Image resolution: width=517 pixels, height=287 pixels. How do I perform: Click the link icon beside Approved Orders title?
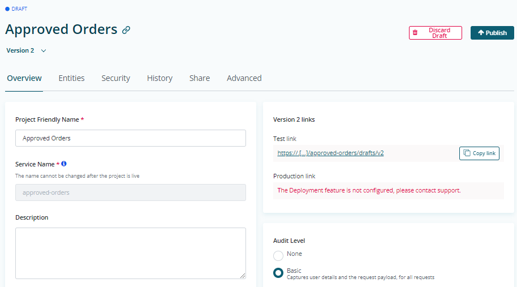tap(126, 30)
